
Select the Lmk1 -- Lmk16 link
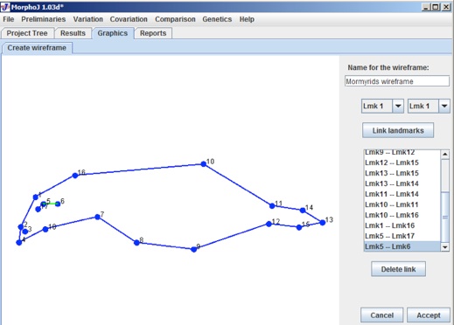(402, 225)
